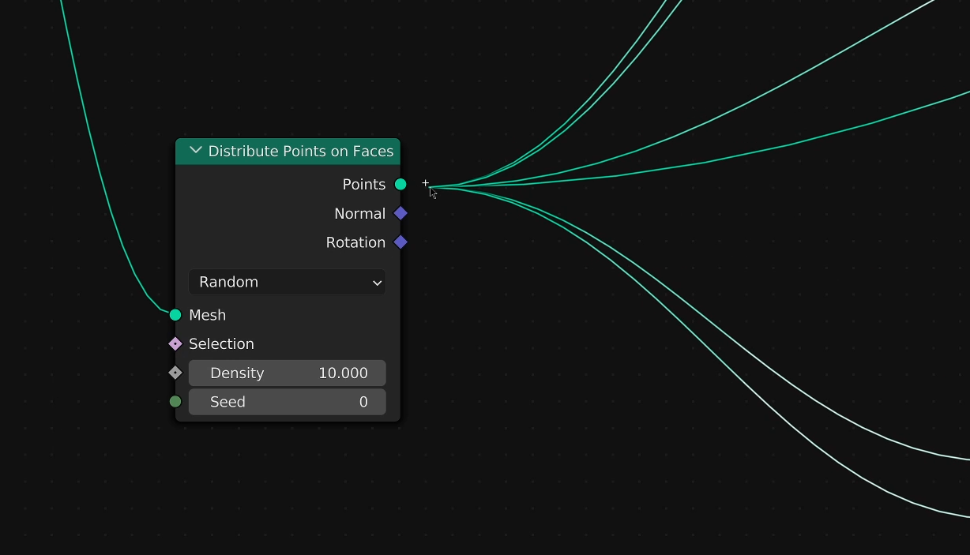The image size is (970, 555).
Task: Open the Random distribution method dropdown
Action: 287,282
